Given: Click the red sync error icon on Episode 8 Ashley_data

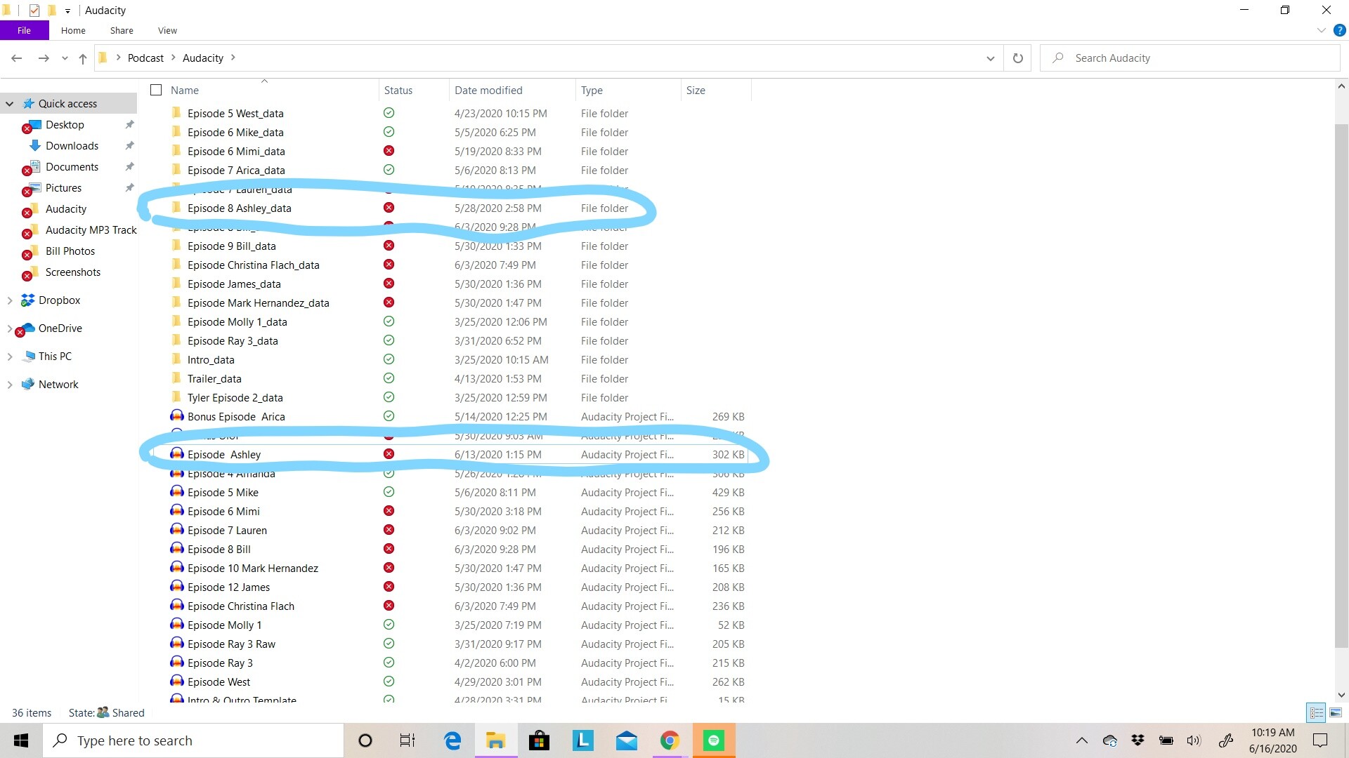Looking at the screenshot, I should click(389, 208).
